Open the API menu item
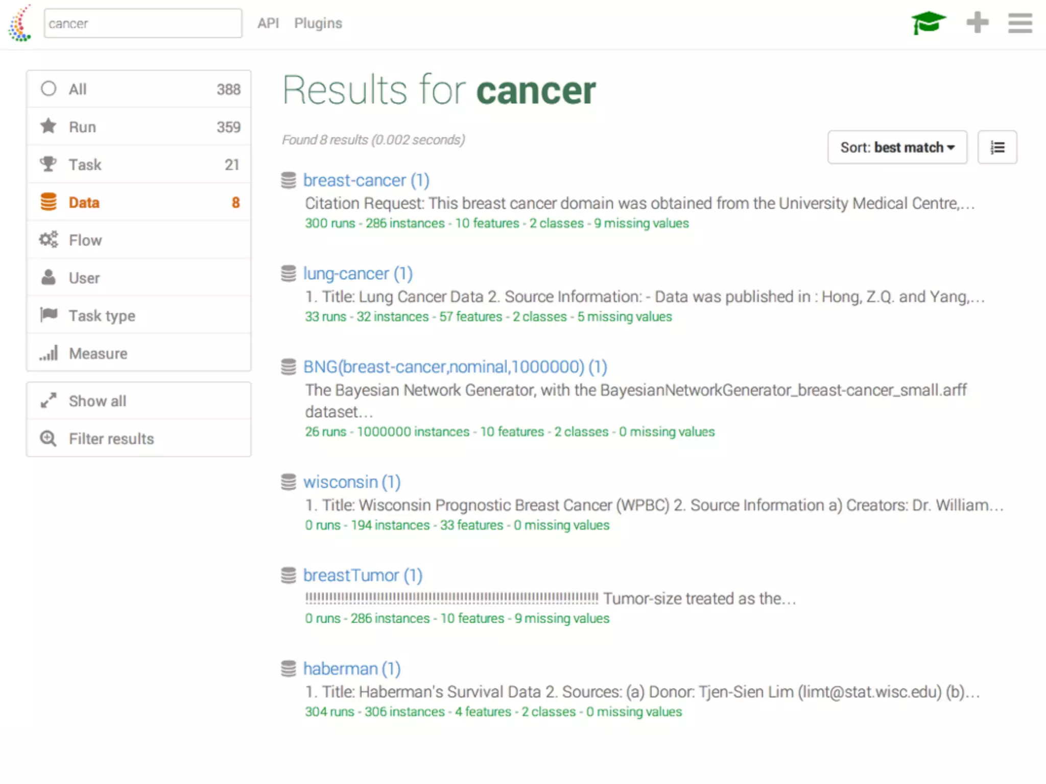This screenshot has height=784, width=1046. [268, 23]
